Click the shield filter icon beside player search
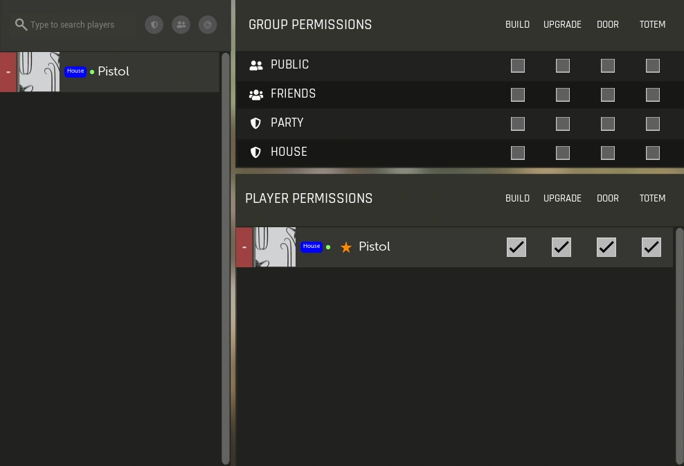684x466 pixels. pos(154,25)
